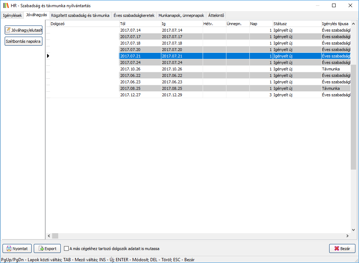Click the red X Bezár button
The image size is (359, 263).
coord(342,249)
